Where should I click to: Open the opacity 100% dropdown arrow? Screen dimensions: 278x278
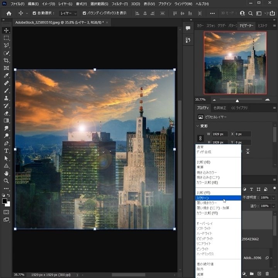273,198
